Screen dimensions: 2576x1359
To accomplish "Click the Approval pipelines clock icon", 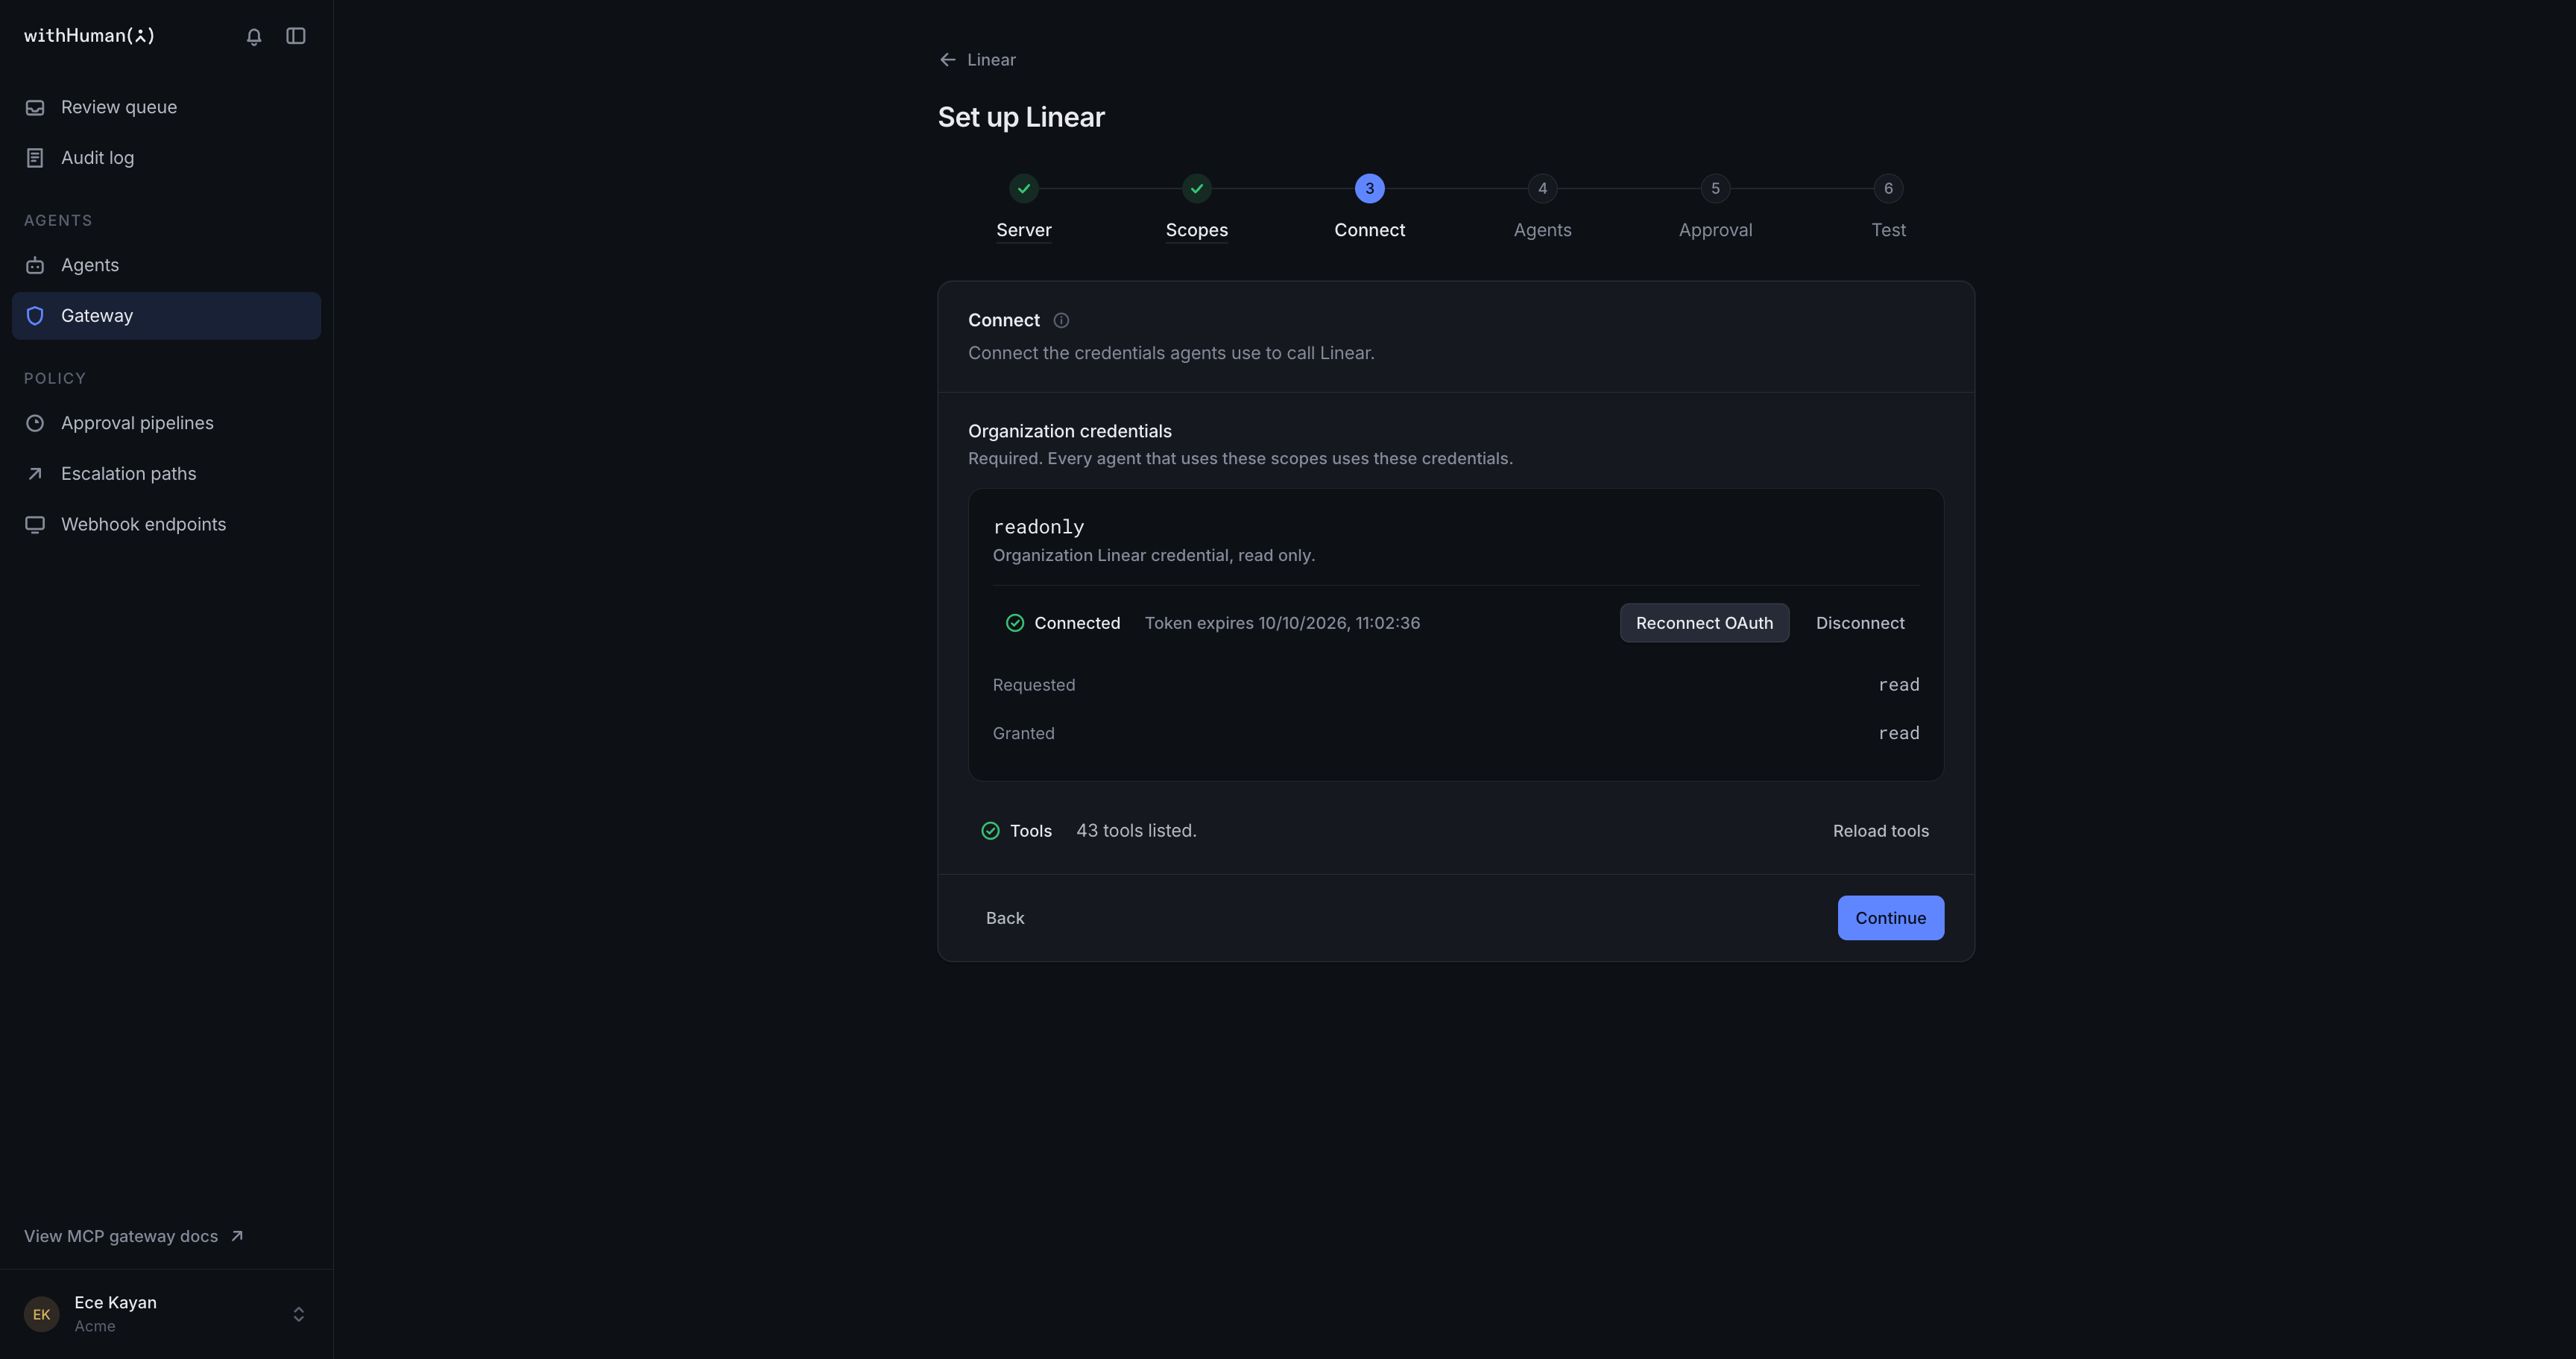I will coord(35,422).
